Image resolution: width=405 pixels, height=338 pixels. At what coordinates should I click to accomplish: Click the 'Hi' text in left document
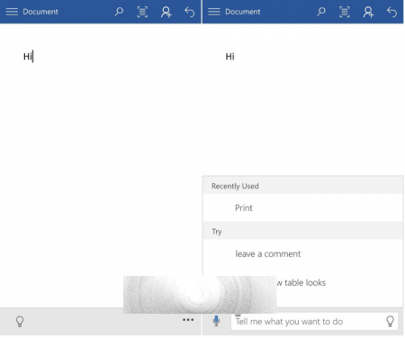click(28, 56)
